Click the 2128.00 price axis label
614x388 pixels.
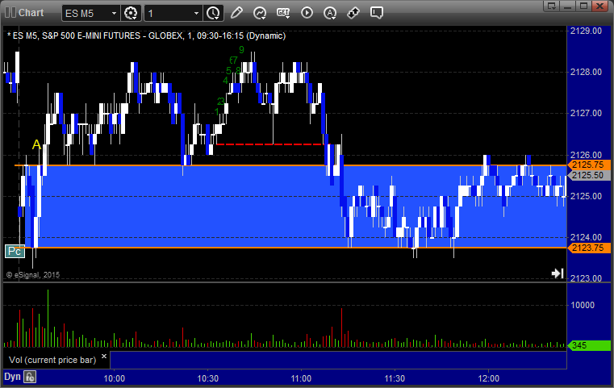click(586, 72)
